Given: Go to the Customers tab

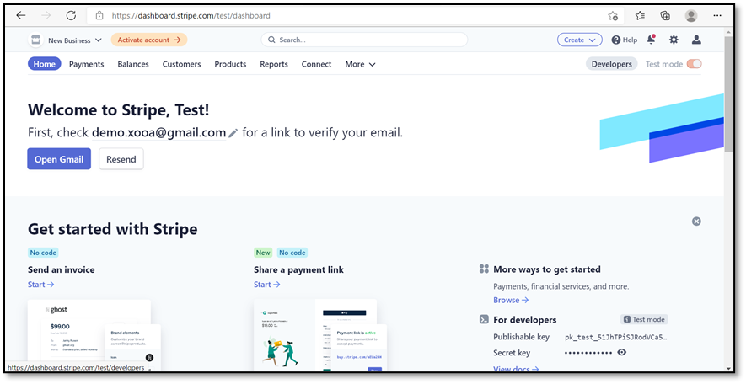Looking at the screenshot, I should [182, 64].
